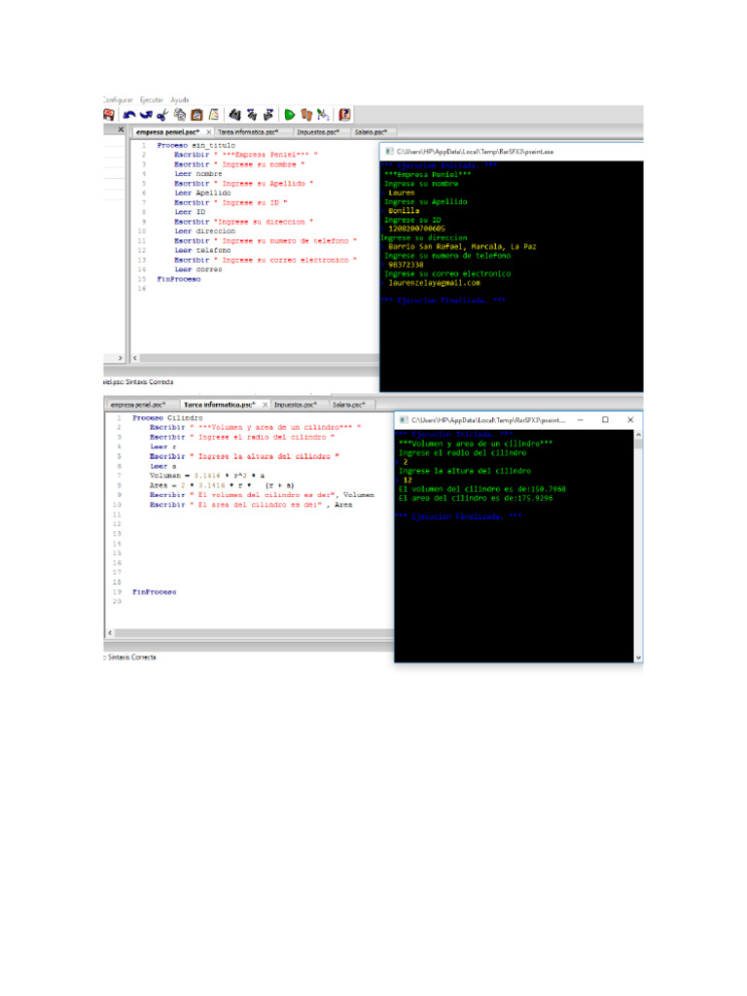The width and height of the screenshot is (747, 996).
Task: Click the Save disk icon in toolbar
Action: pyautogui.click(x=108, y=115)
